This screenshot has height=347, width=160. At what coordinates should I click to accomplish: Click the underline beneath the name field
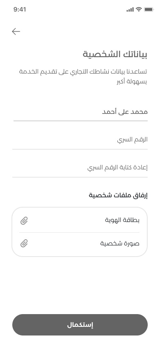80,121
